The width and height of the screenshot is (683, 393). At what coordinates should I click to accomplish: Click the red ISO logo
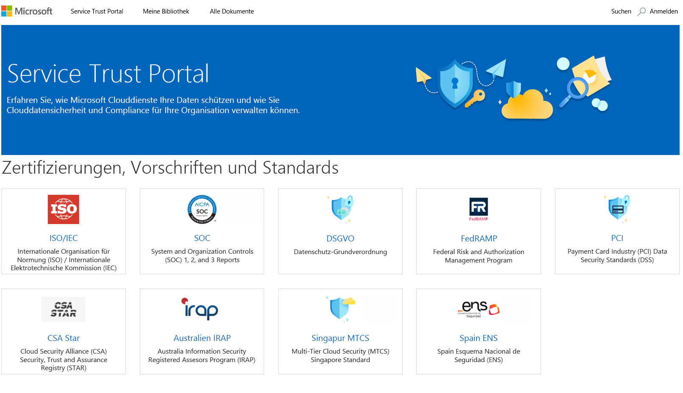64,209
